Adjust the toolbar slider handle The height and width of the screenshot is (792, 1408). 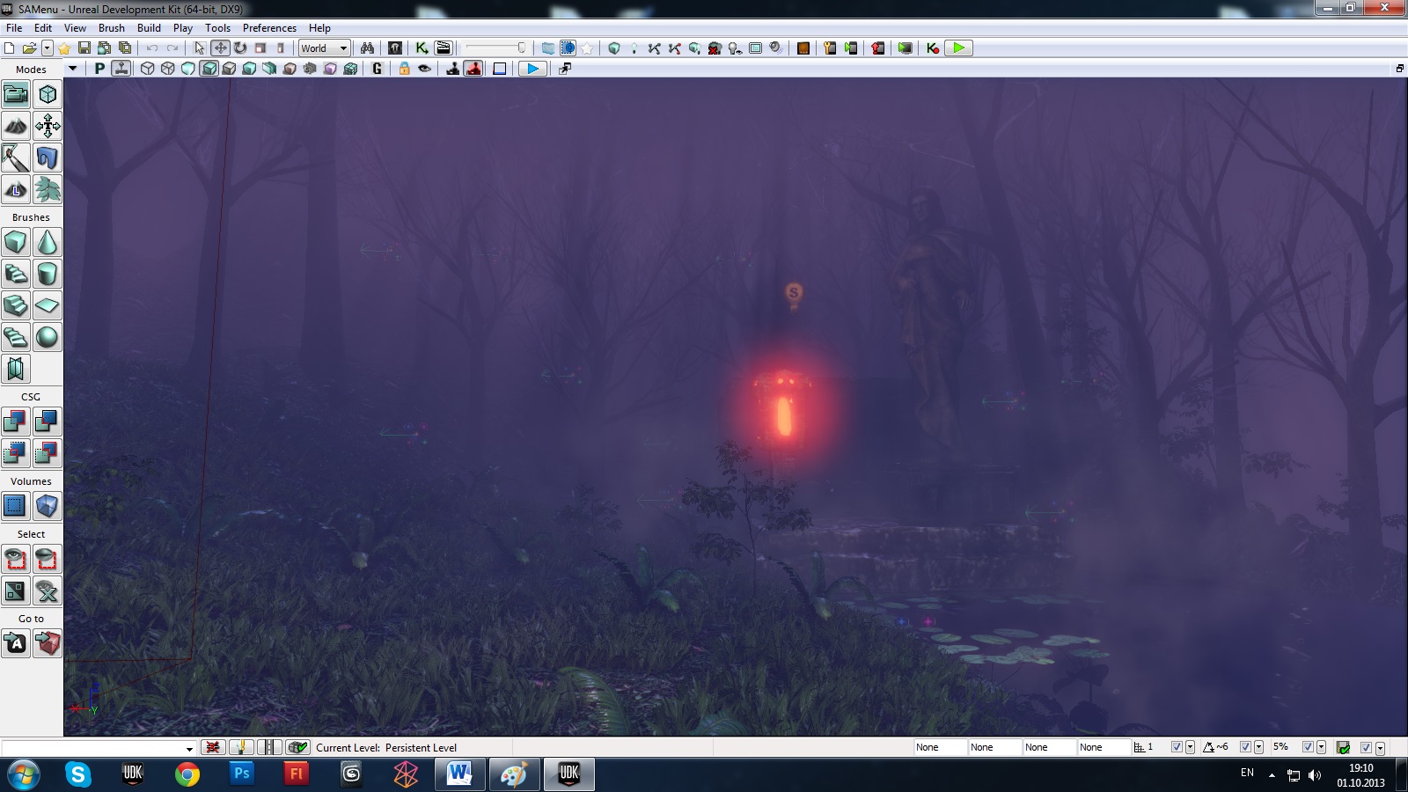tap(521, 48)
